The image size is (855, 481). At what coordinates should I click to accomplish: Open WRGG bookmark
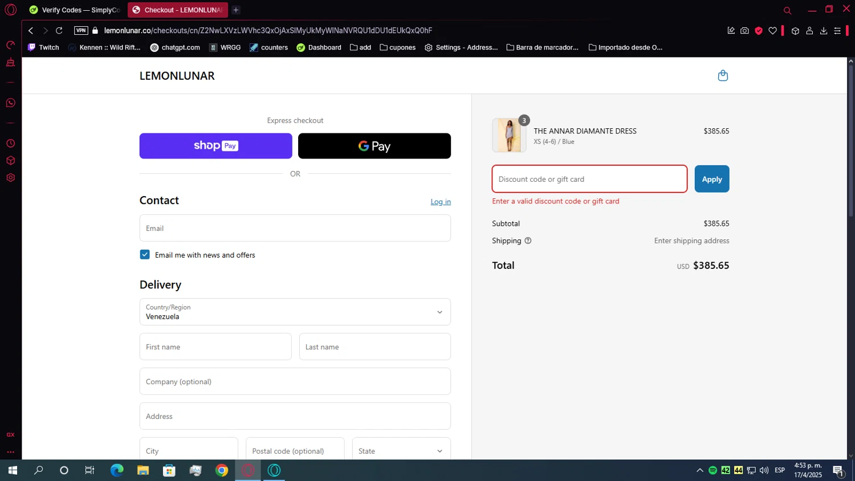pyautogui.click(x=225, y=47)
